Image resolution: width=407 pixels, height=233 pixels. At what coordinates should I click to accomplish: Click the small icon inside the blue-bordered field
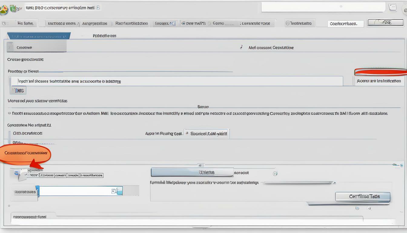113,191
